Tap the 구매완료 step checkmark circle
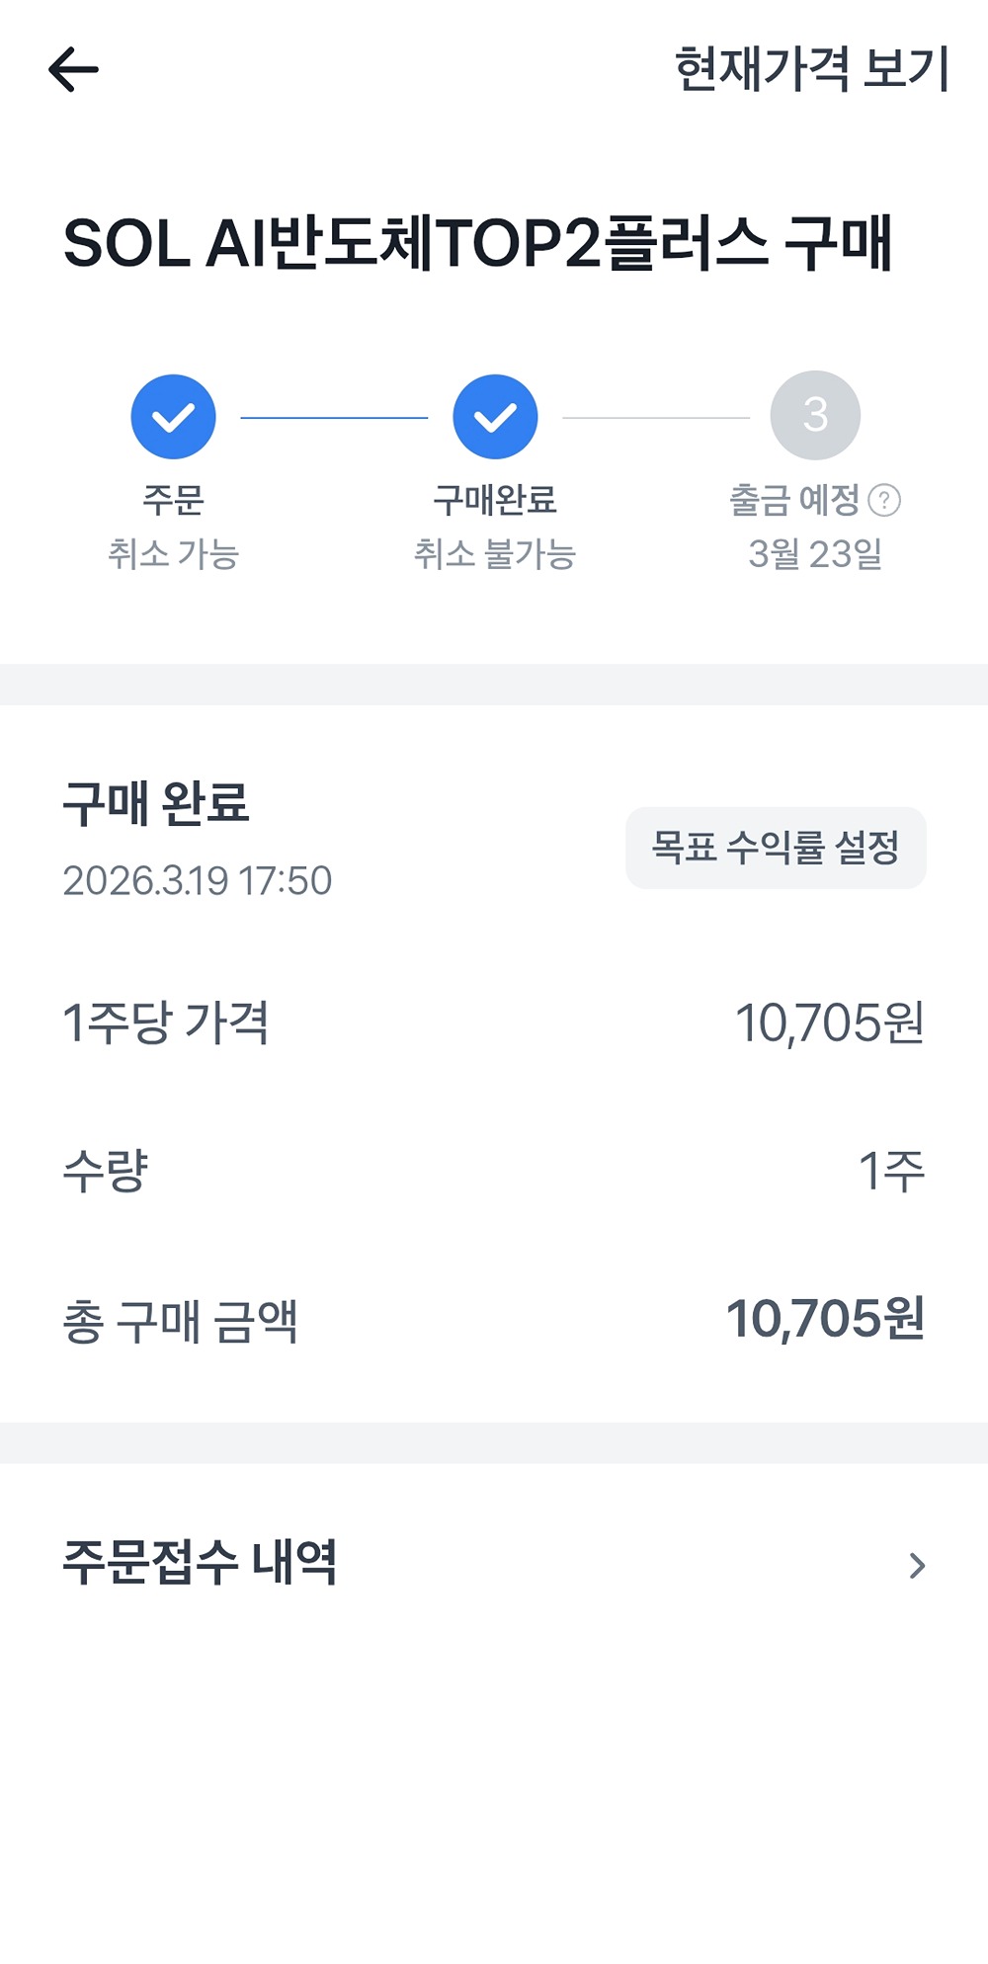 (495, 417)
